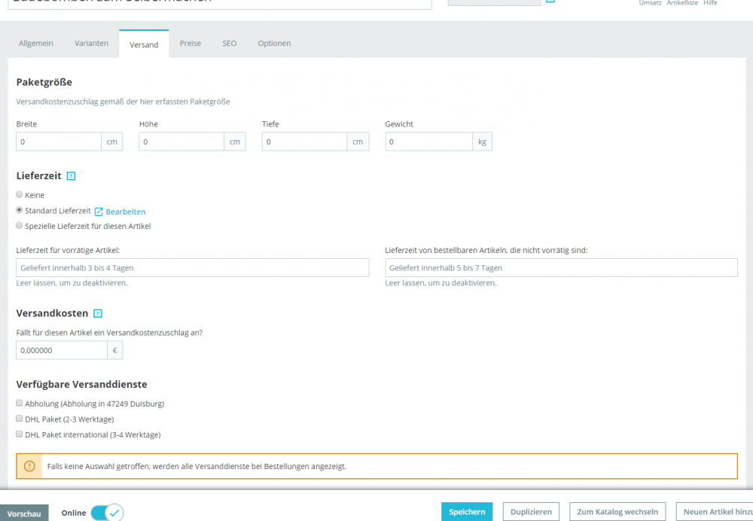The height and width of the screenshot is (521, 753).
Task: Go to the Preise tab
Action: coord(191,43)
